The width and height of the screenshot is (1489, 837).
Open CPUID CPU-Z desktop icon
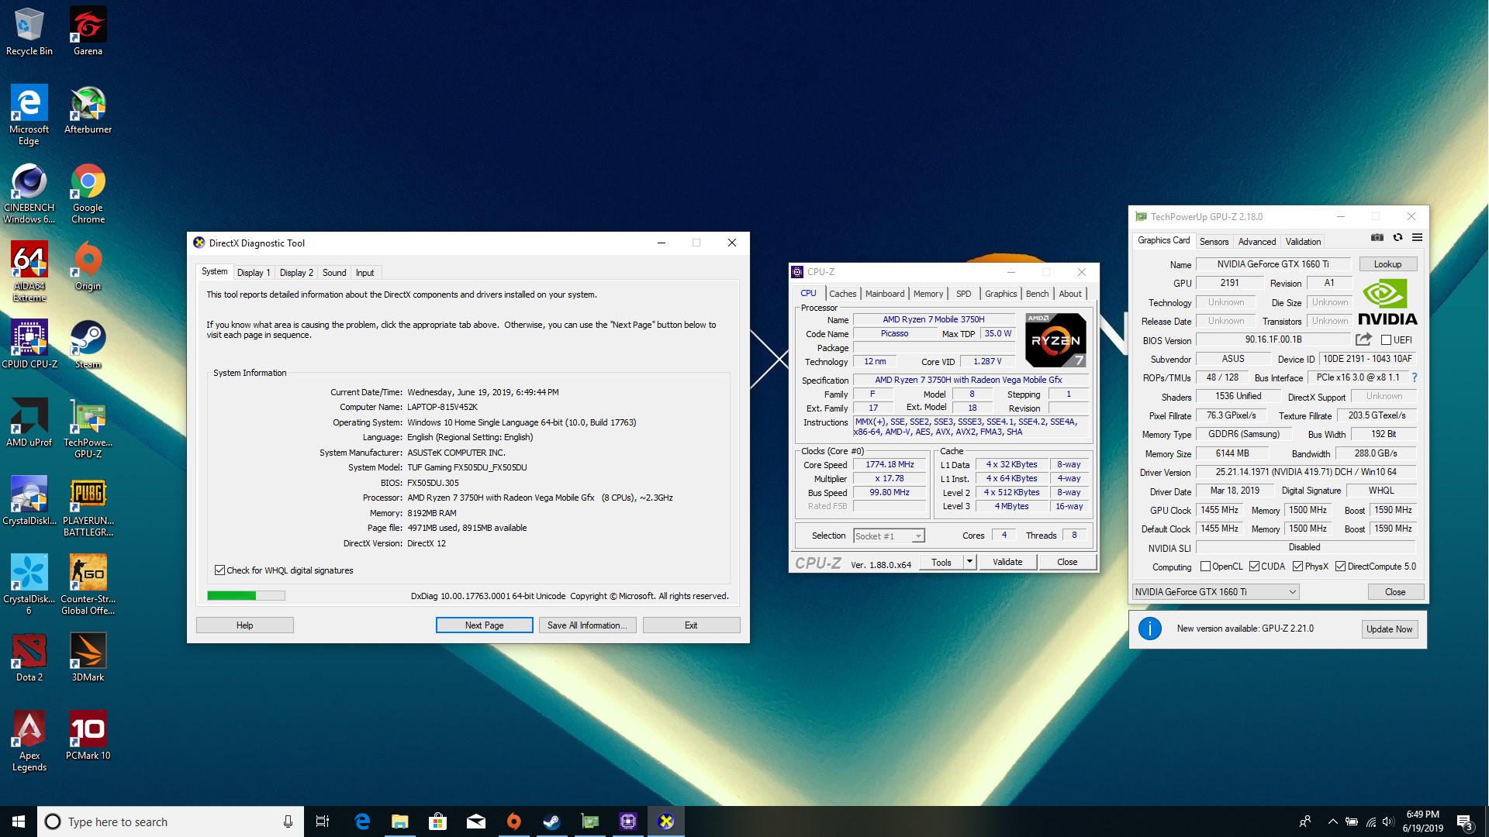29,344
